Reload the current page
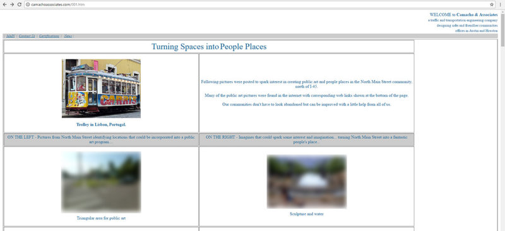505x231 pixels. [x=20, y=4]
